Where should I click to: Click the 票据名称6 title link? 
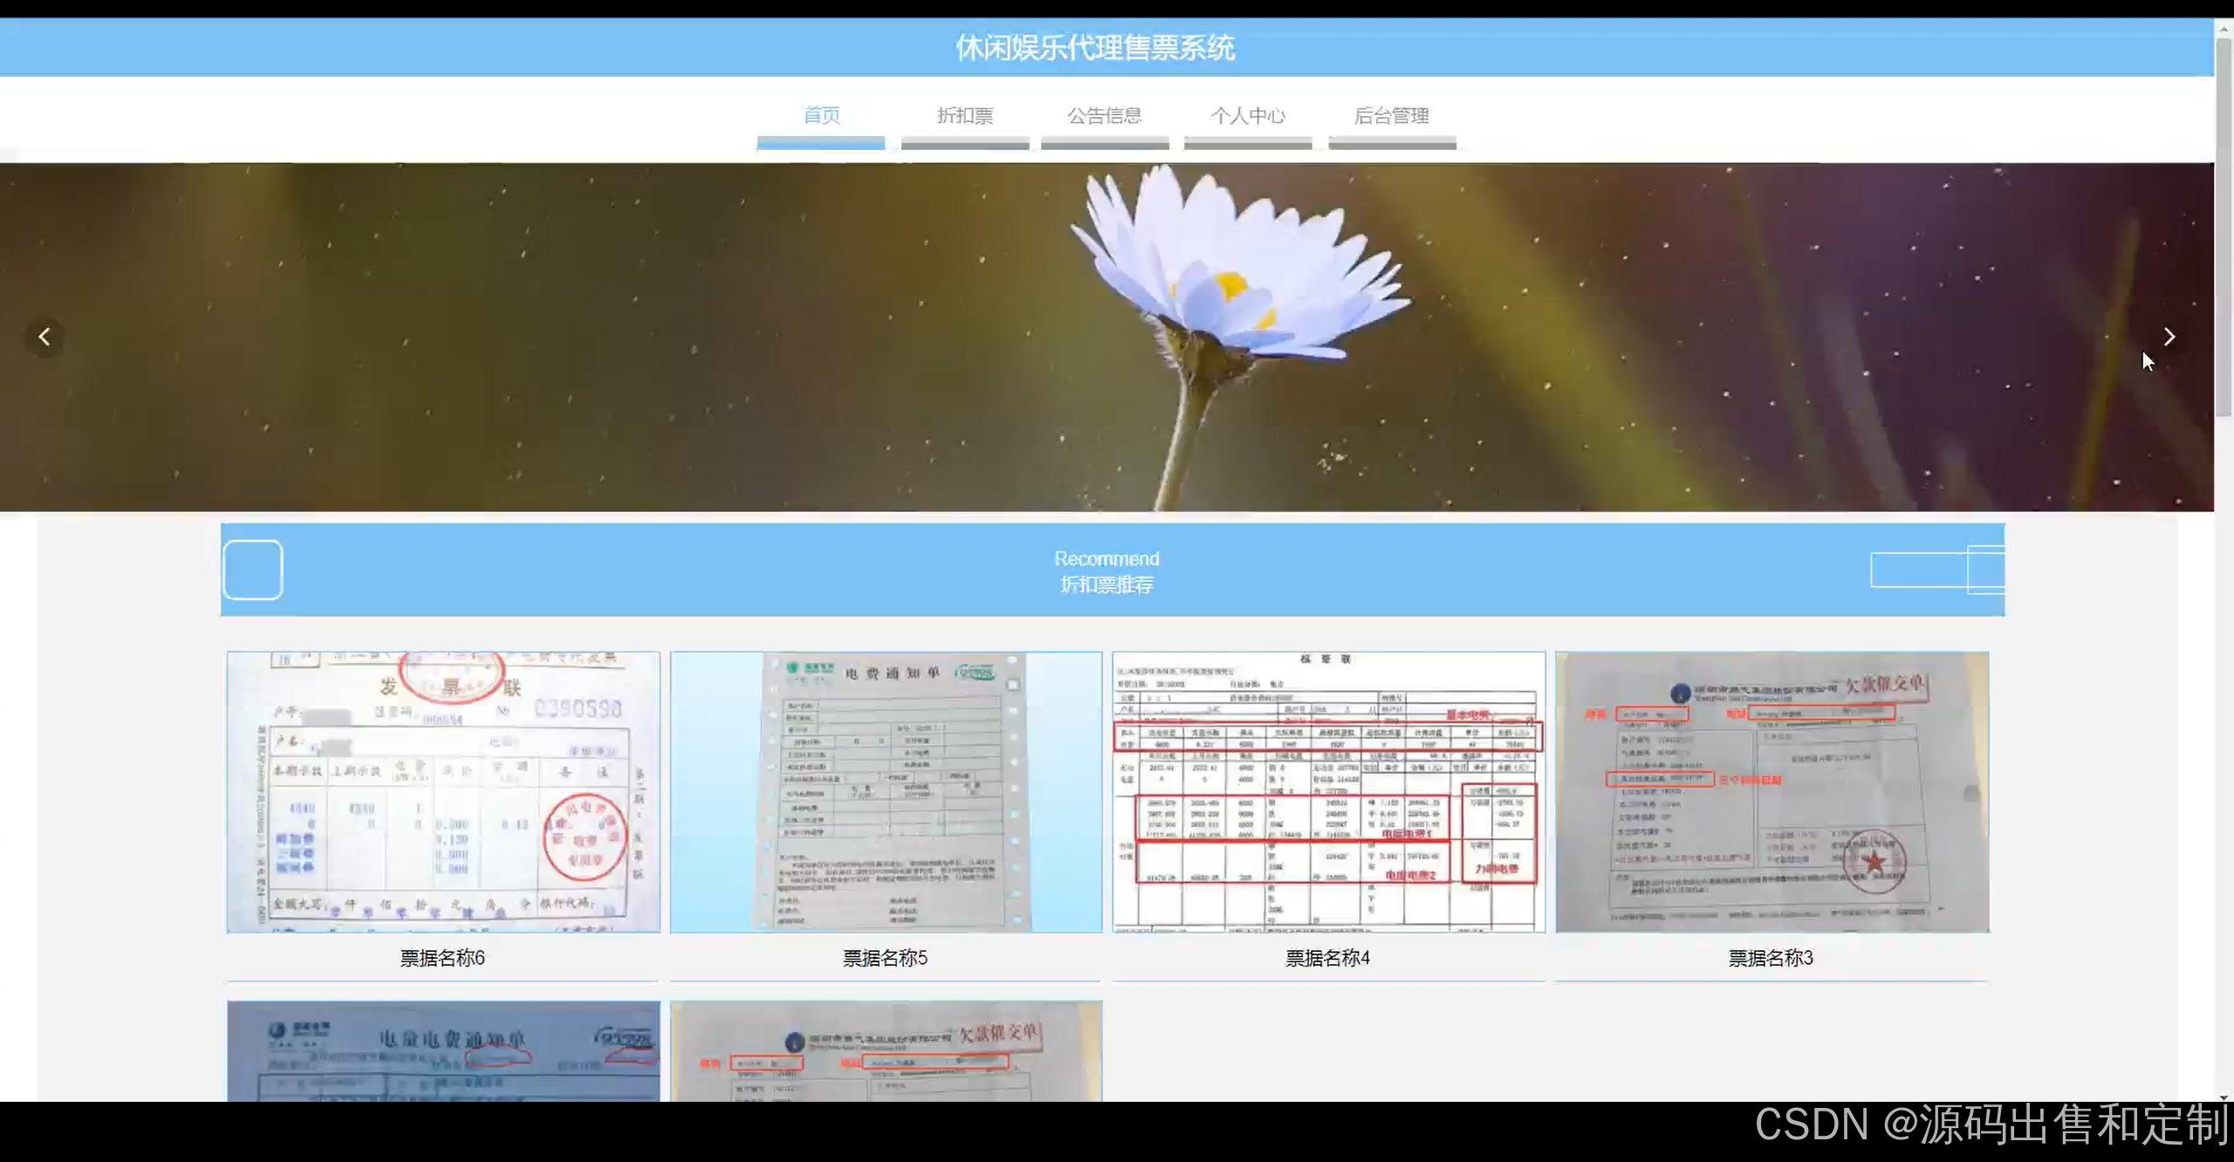click(442, 958)
